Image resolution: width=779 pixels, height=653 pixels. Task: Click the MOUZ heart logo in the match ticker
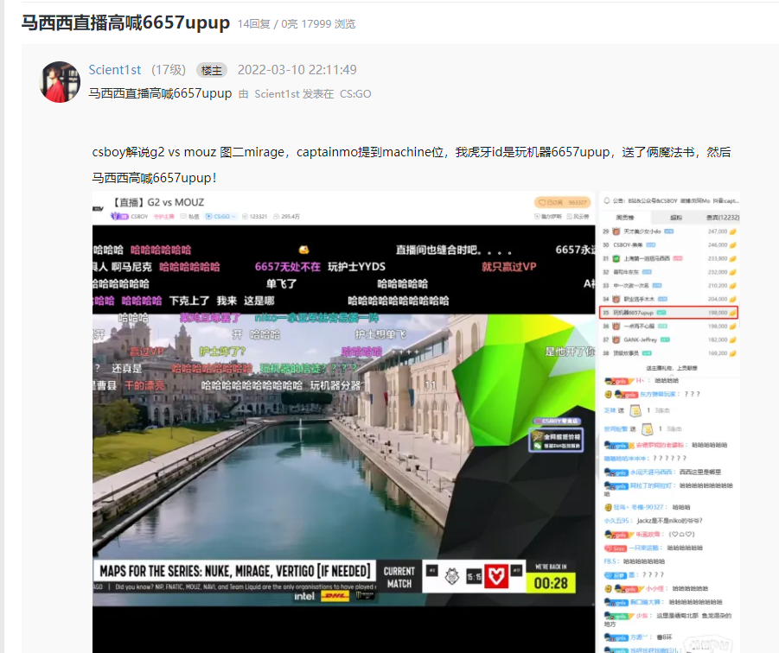point(496,576)
